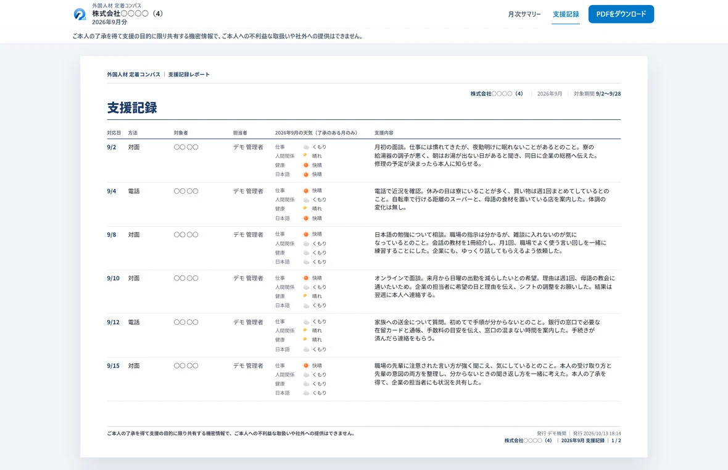The height and width of the screenshot is (470, 728).
Task: Click the PDFをダウンロード button
Action: [621, 14]
